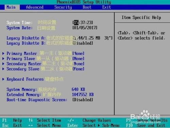Open the Advanced menu tab
The height and width of the screenshot is (128, 170).
pos(35,7)
